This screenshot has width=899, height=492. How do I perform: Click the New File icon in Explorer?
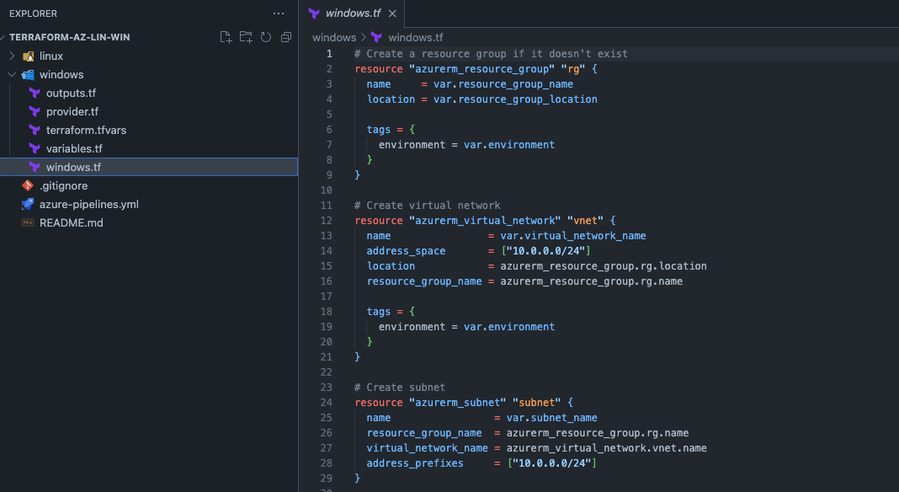click(225, 37)
